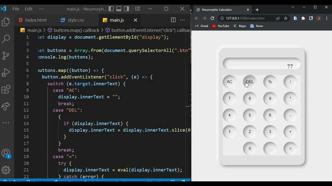The image size is (332, 186).
Task: Click the 5 calculator button
Action: tap(250, 115)
